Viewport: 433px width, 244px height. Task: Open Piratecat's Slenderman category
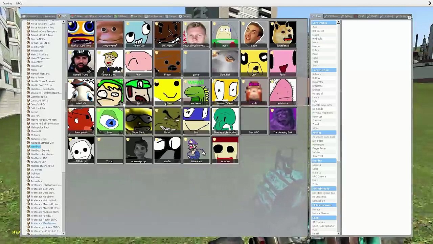(43, 224)
